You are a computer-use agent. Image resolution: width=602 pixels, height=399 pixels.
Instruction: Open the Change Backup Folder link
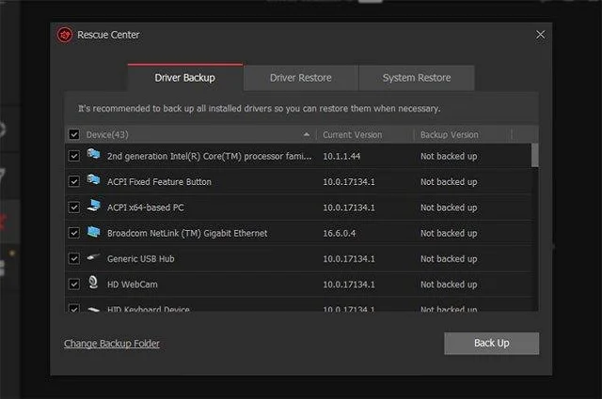(112, 344)
